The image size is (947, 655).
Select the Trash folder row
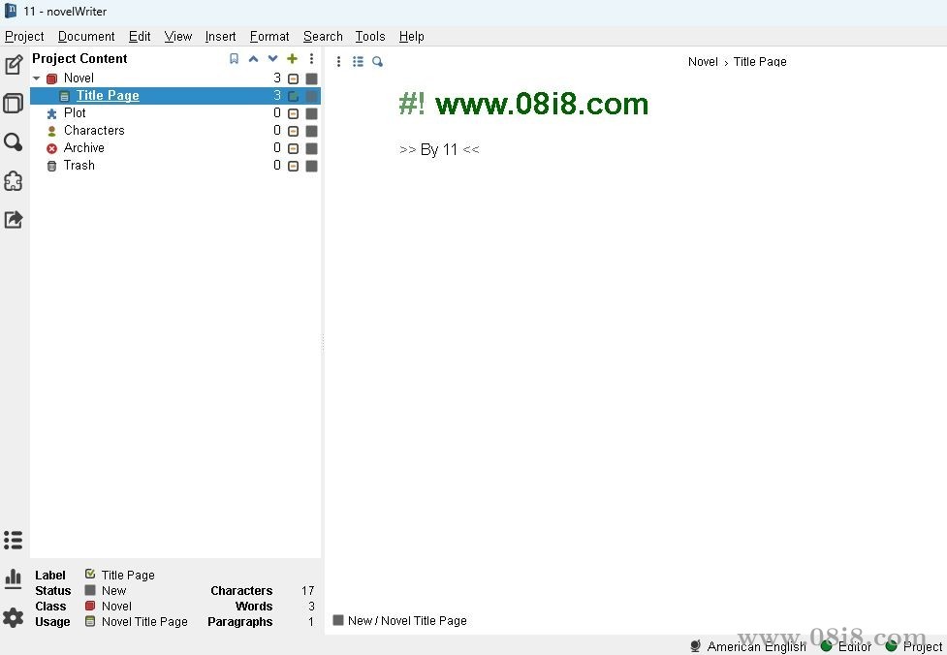(x=175, y=166)
